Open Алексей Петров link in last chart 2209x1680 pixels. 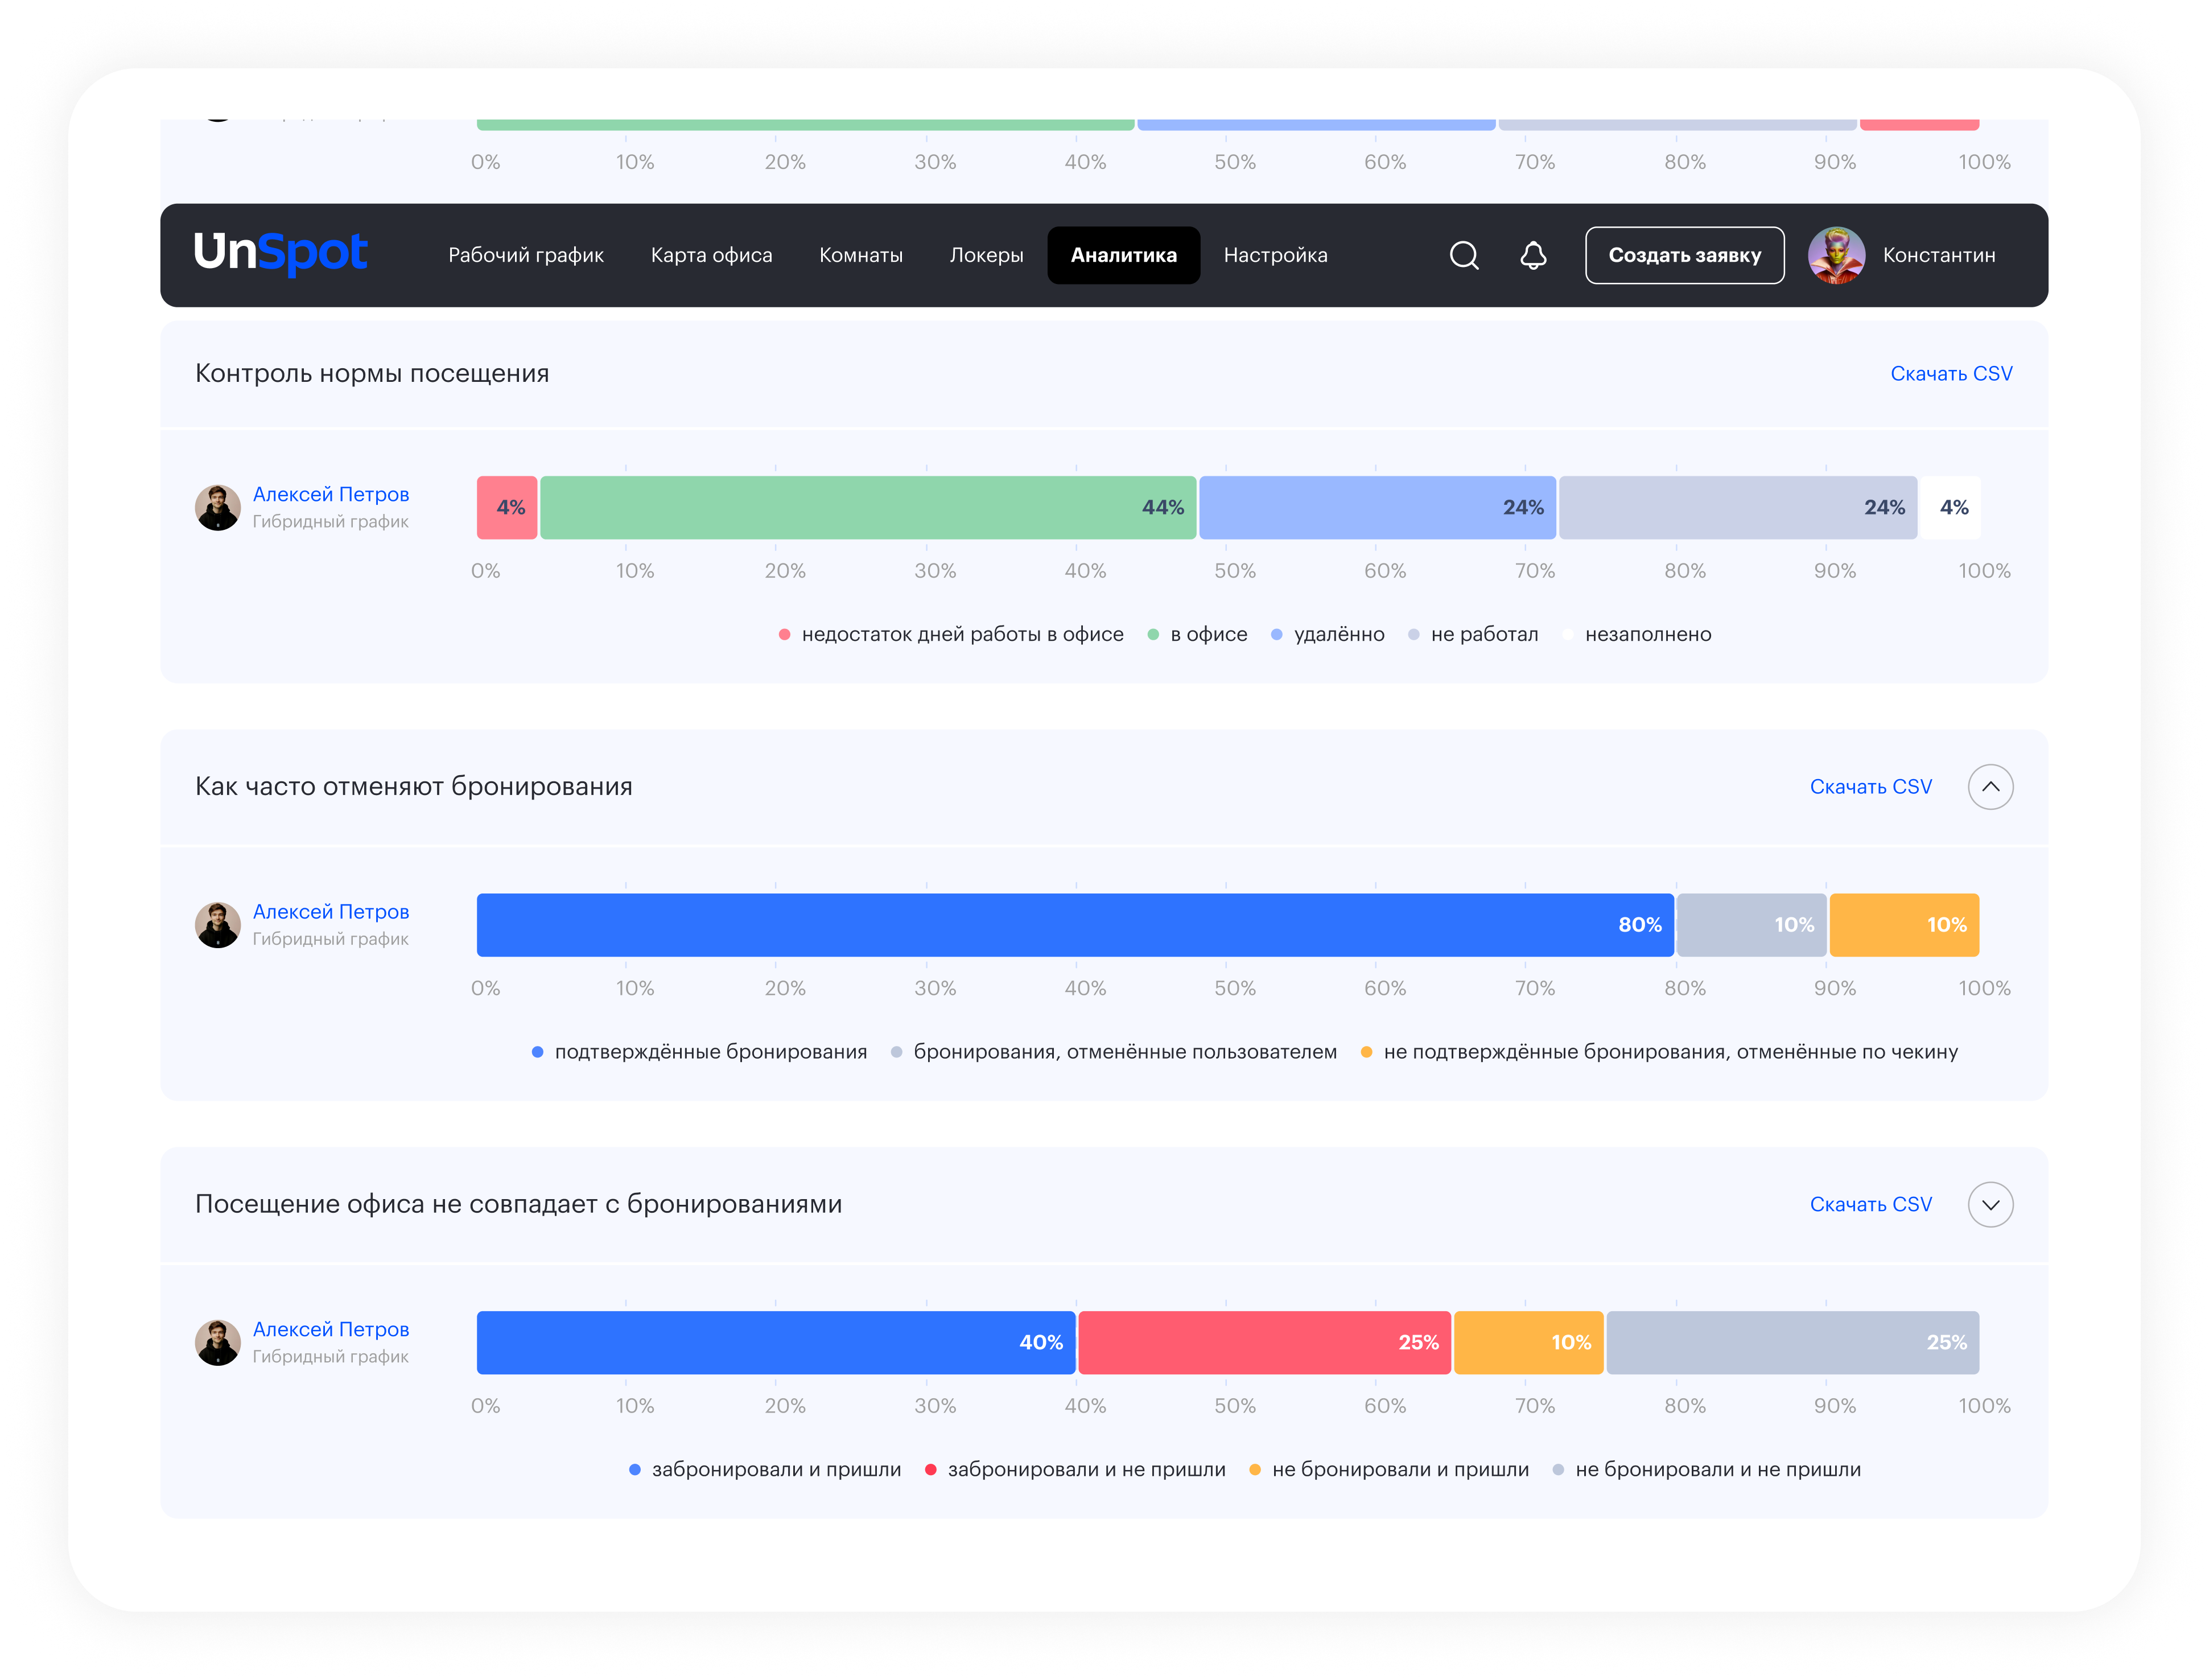pos(331,1329)
